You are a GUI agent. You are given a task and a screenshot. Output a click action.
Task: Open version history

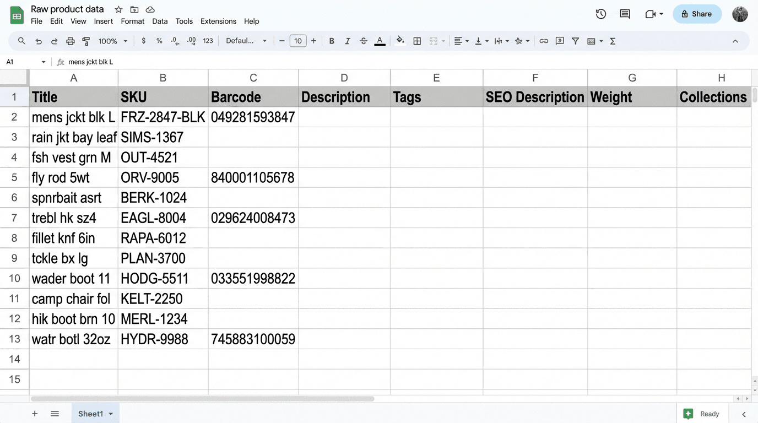click(x=600, y=14)
